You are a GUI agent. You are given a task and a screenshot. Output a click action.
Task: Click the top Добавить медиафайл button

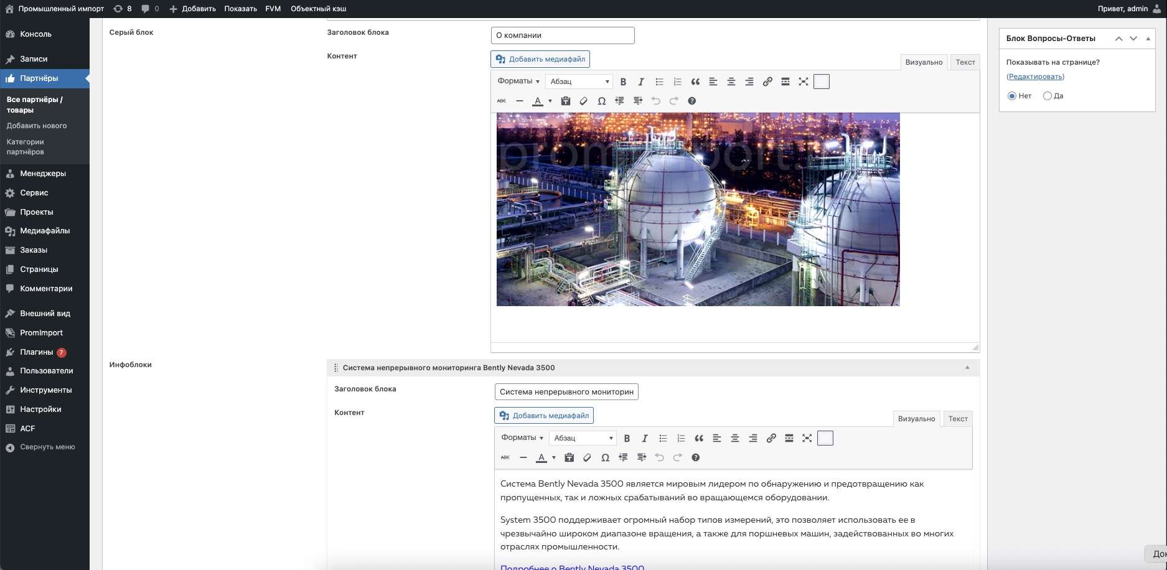pos(540,59)
